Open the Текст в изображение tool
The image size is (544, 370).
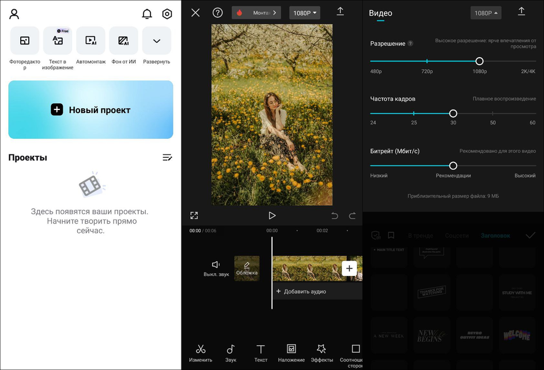(58, 41)
